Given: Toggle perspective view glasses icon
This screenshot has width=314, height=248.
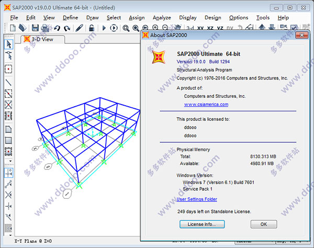Looking at the screenshot, I should click(x=249, y=27).
